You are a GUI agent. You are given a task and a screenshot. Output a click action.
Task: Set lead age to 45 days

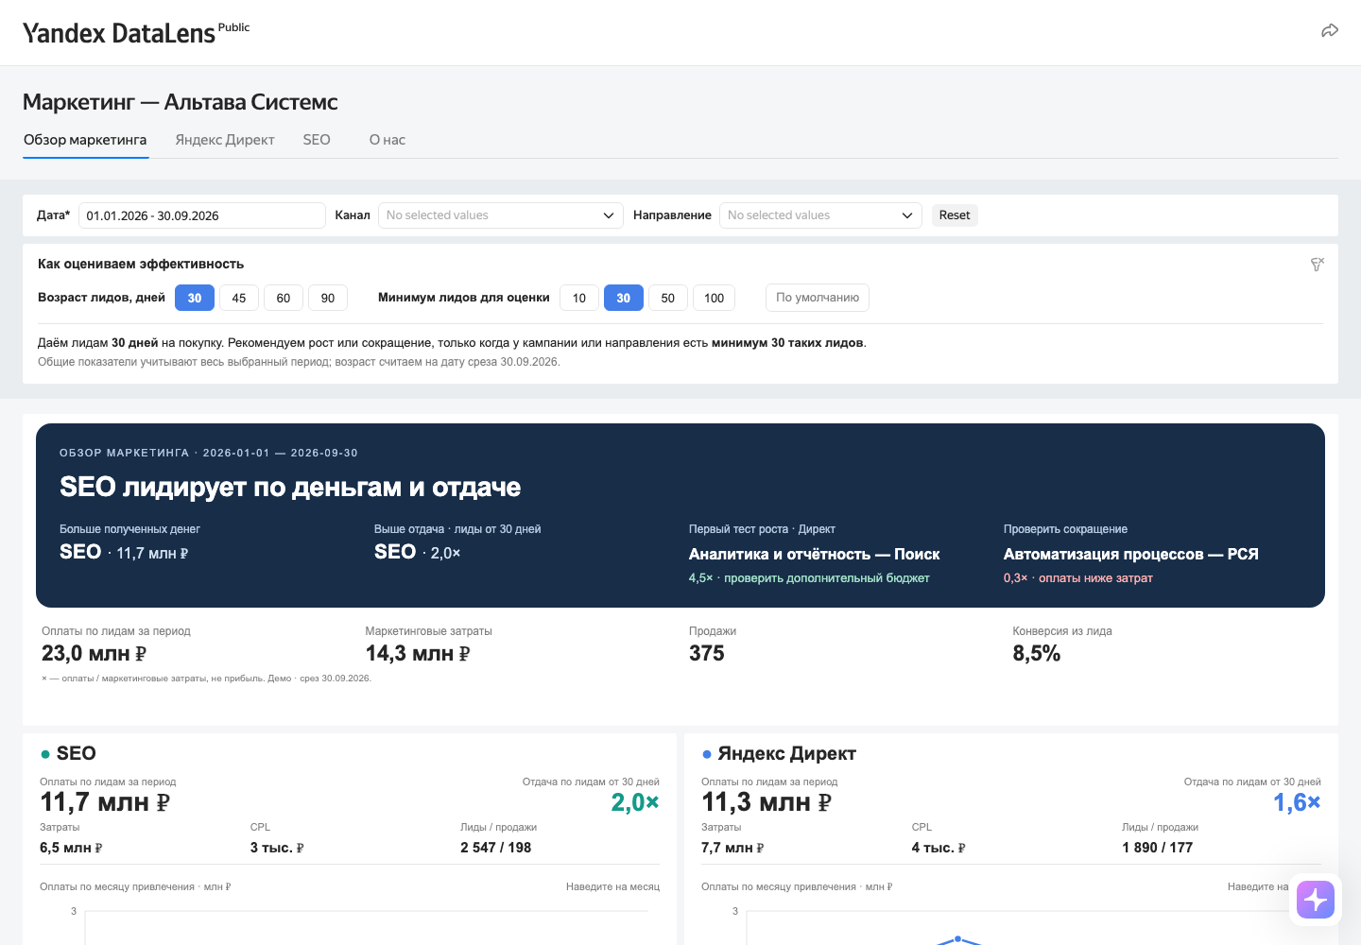(239, 298)
